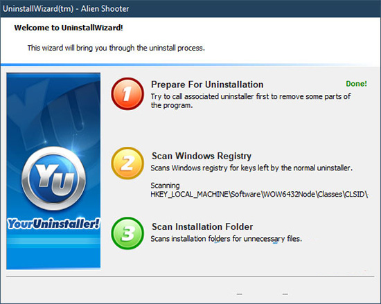Click the "Scanning" status word
This screenshot has height=304, width=381.
tap(165, 186)
